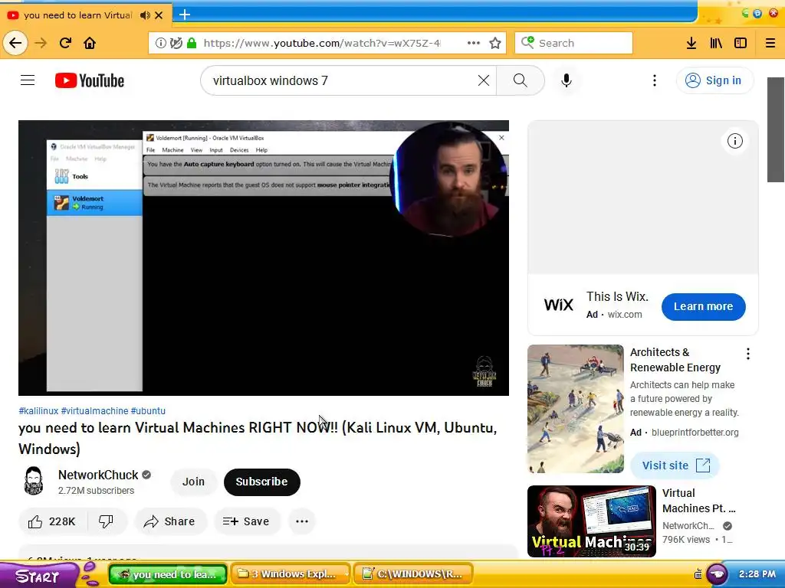Click the browser forward arrow
Screen dimensions: 785x588
41,43
